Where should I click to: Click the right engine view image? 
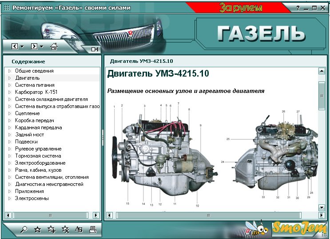[x=270, y=155]
